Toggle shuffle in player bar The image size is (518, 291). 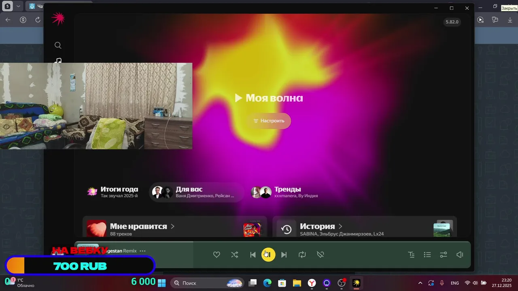point(234,255)
